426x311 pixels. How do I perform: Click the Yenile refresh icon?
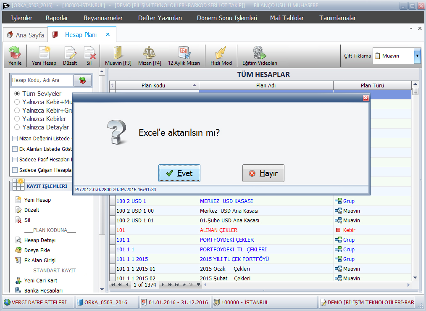click(15, 56)
